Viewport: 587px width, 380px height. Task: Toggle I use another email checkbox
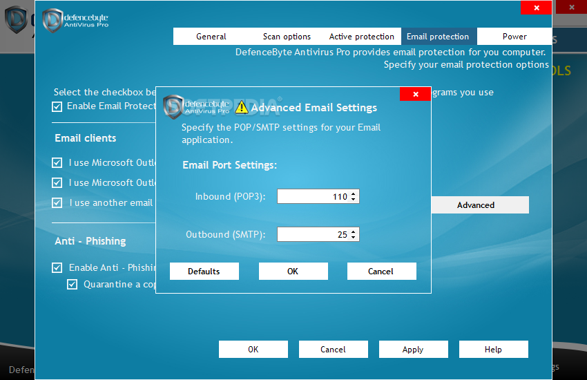(57, 203)
